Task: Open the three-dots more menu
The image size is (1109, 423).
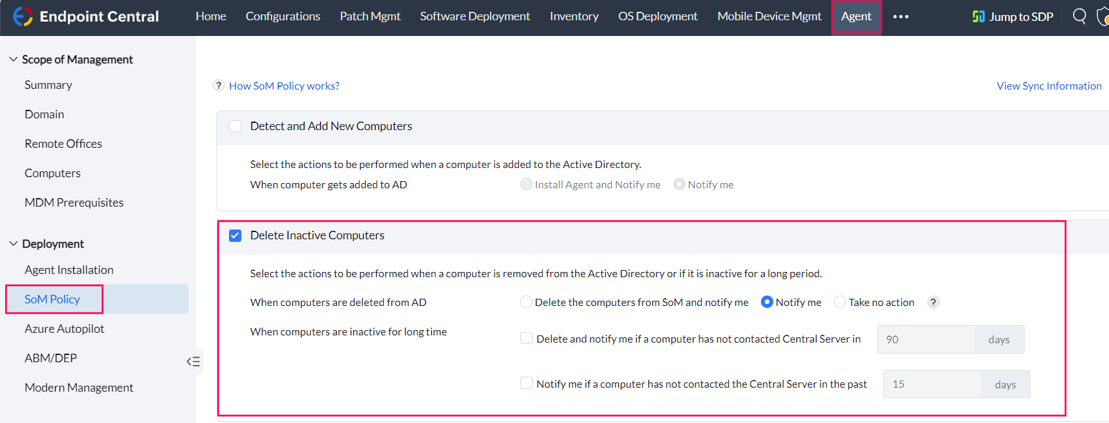Action: point(901,17)
